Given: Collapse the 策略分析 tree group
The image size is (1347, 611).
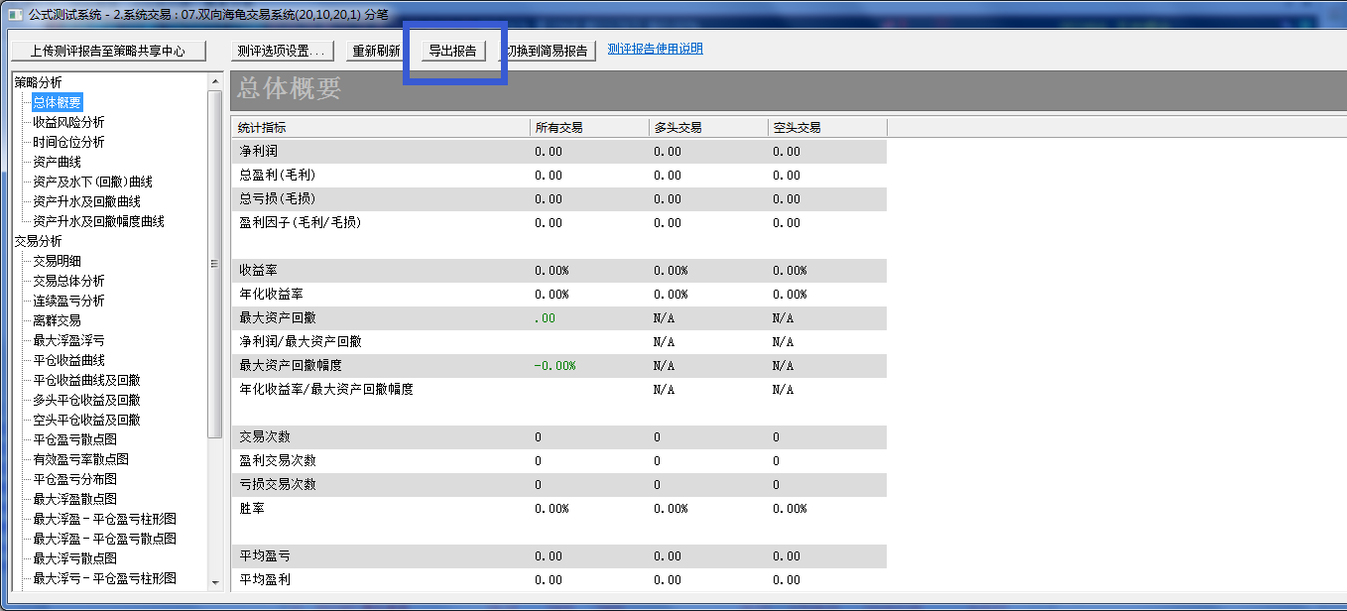Looking at the screenshot, I should click(x=38, y=82).
